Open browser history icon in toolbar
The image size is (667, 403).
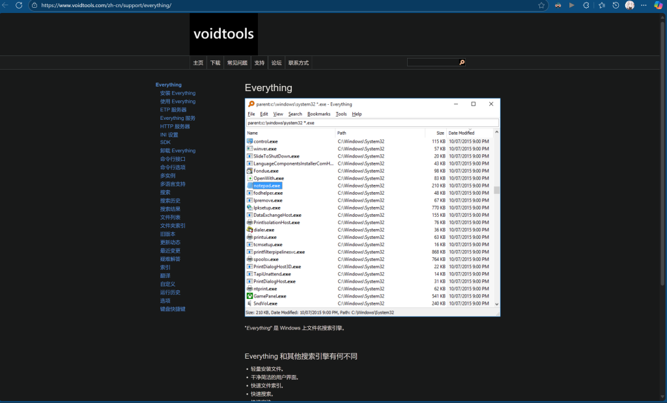(616, 5)
